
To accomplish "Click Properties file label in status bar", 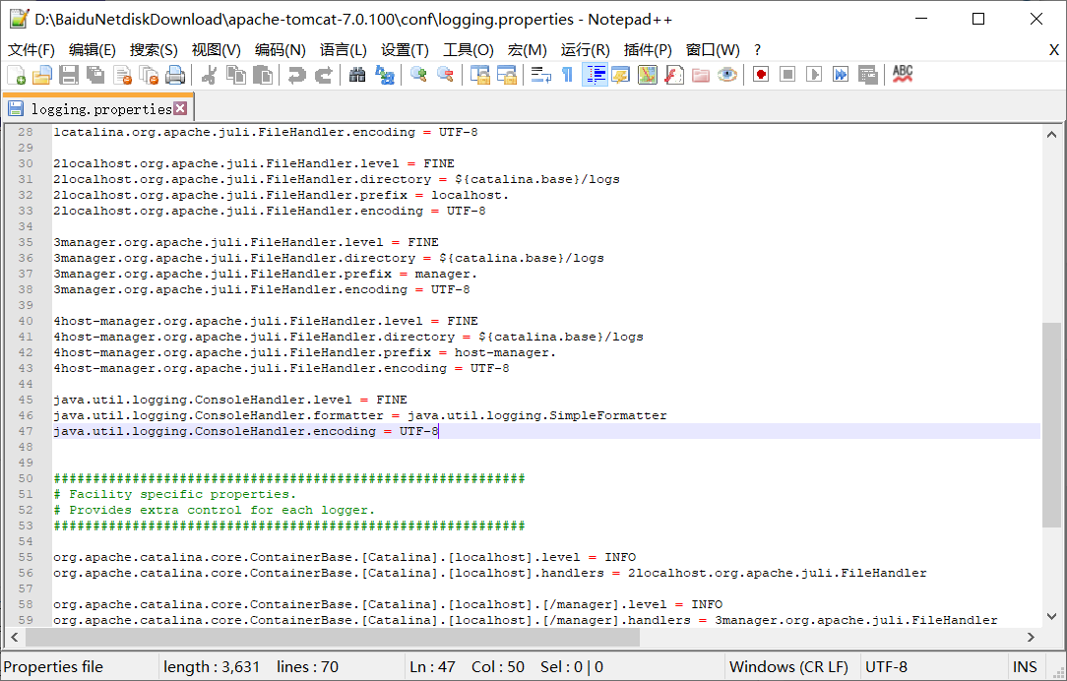I will [x=53, y=666].
